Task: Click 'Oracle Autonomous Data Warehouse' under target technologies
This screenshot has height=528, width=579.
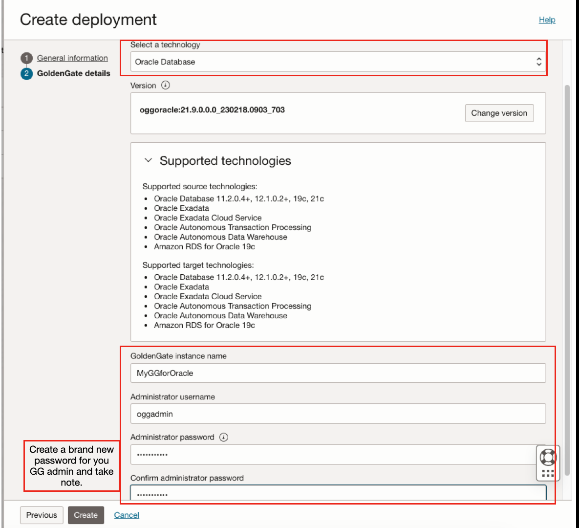Action: tap(220, 315)
